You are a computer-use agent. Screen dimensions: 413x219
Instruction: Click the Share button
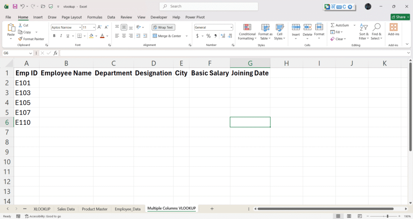click(400, 17)
